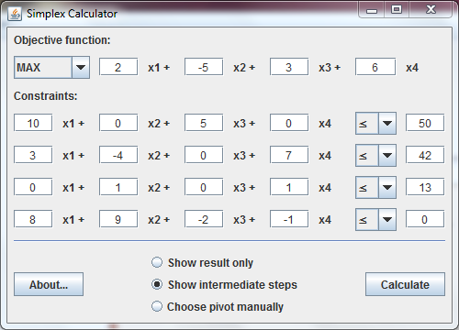The image size is (459, 330).
Task: Open the About... dialog
Action: tap(49, 284)
